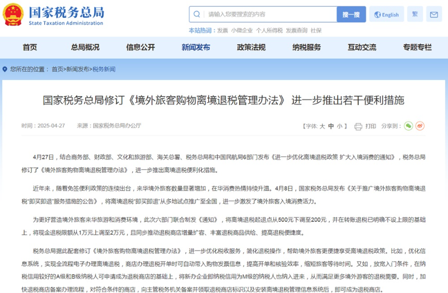The width and height of the screenshot is (448, 293).
Task: Click hot word 发票查询
Action: pyautogui.click(x=297, y=31)
